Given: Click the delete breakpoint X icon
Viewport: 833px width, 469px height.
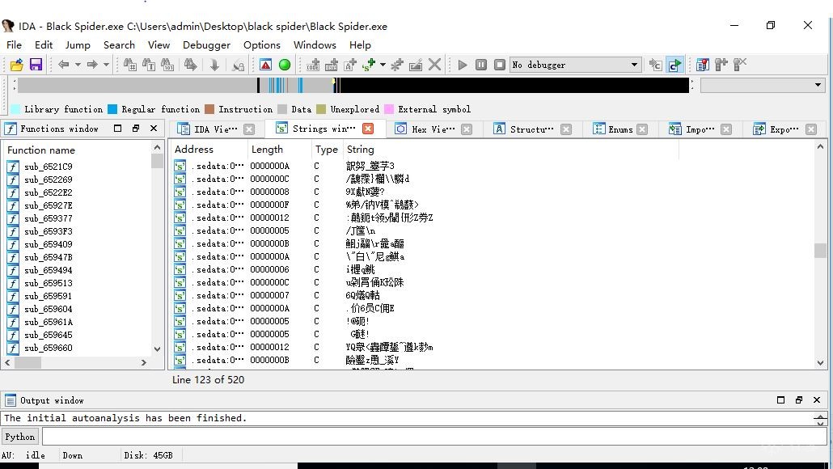Looking at the screenshot, I should pyautogui.click(x=739, y=65).
